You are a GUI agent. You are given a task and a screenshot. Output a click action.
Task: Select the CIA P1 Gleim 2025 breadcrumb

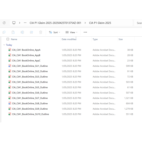pyautogui.click(x=100, y=23)
